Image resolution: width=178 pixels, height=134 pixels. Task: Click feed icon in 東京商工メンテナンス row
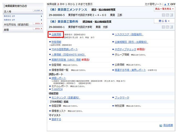click(x=167, y=15)
